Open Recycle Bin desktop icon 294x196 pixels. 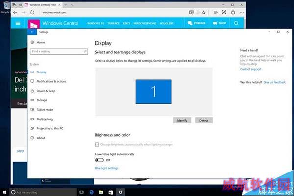tap(6, 7)
